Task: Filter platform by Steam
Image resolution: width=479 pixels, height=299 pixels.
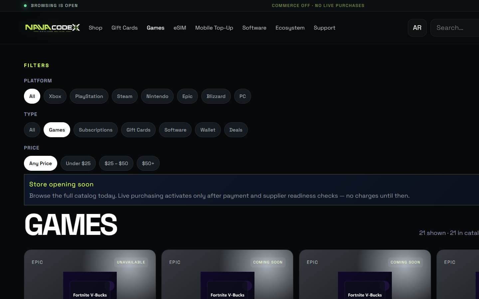Action: [x=124, y=96]
